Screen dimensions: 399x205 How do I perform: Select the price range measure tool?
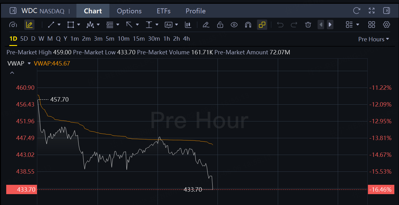[x=149, y=25]
